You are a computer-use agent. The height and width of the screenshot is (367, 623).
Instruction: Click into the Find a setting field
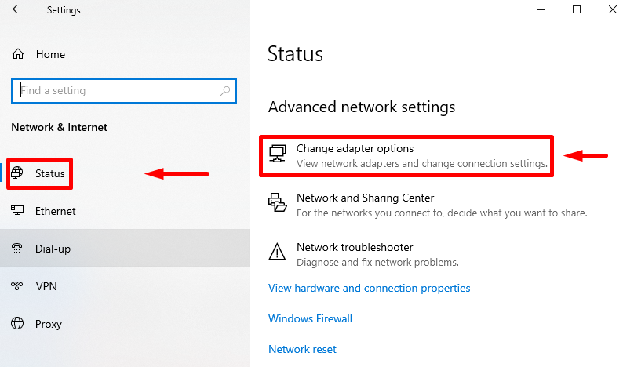[x=124, y=91]
